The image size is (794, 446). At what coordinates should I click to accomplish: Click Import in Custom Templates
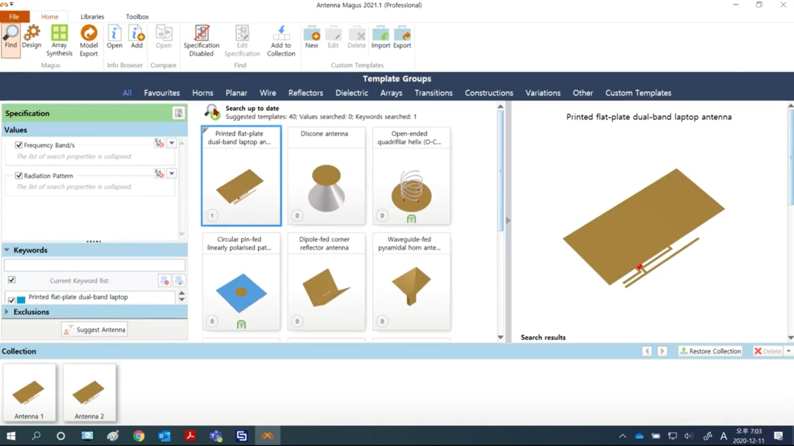point(380,37)
